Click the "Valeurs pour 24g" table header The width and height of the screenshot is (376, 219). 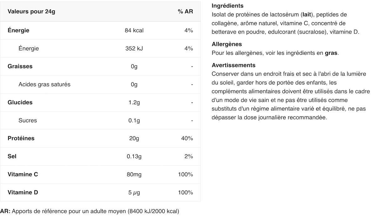[x=31, y=12]
